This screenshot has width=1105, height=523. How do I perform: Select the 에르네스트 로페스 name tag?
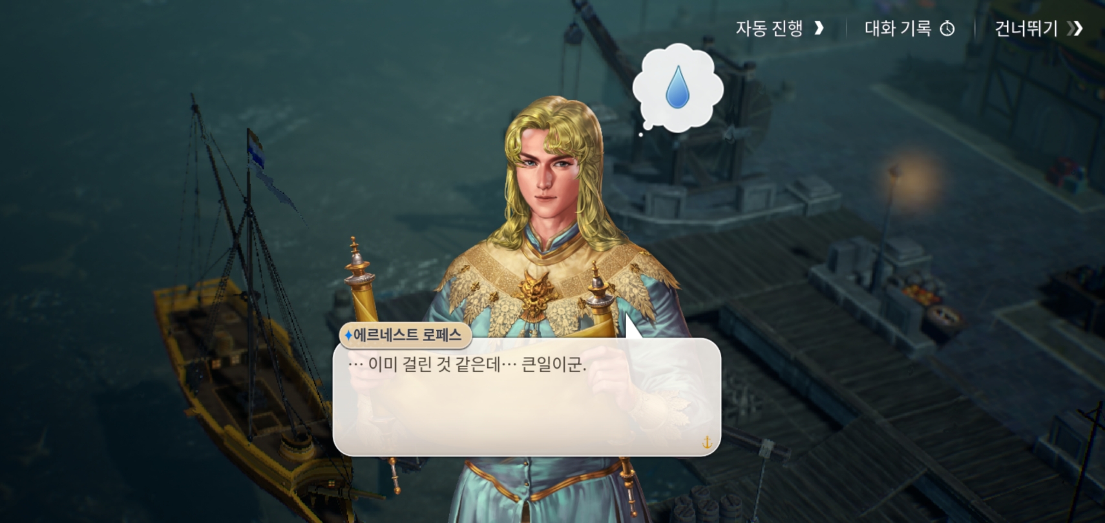click(x=406, y=335)
